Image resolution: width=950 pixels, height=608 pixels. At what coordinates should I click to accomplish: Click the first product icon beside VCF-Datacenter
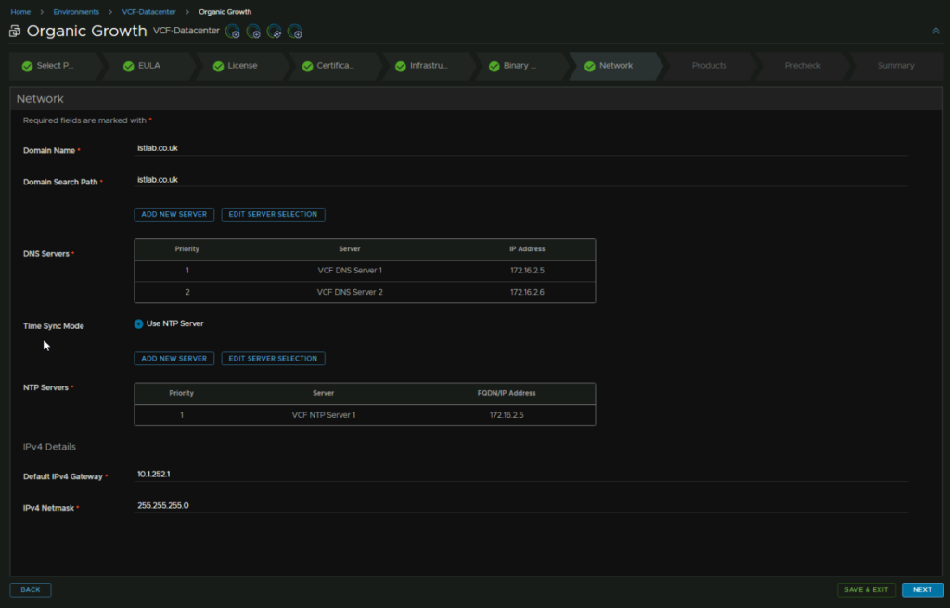[232, 32]
